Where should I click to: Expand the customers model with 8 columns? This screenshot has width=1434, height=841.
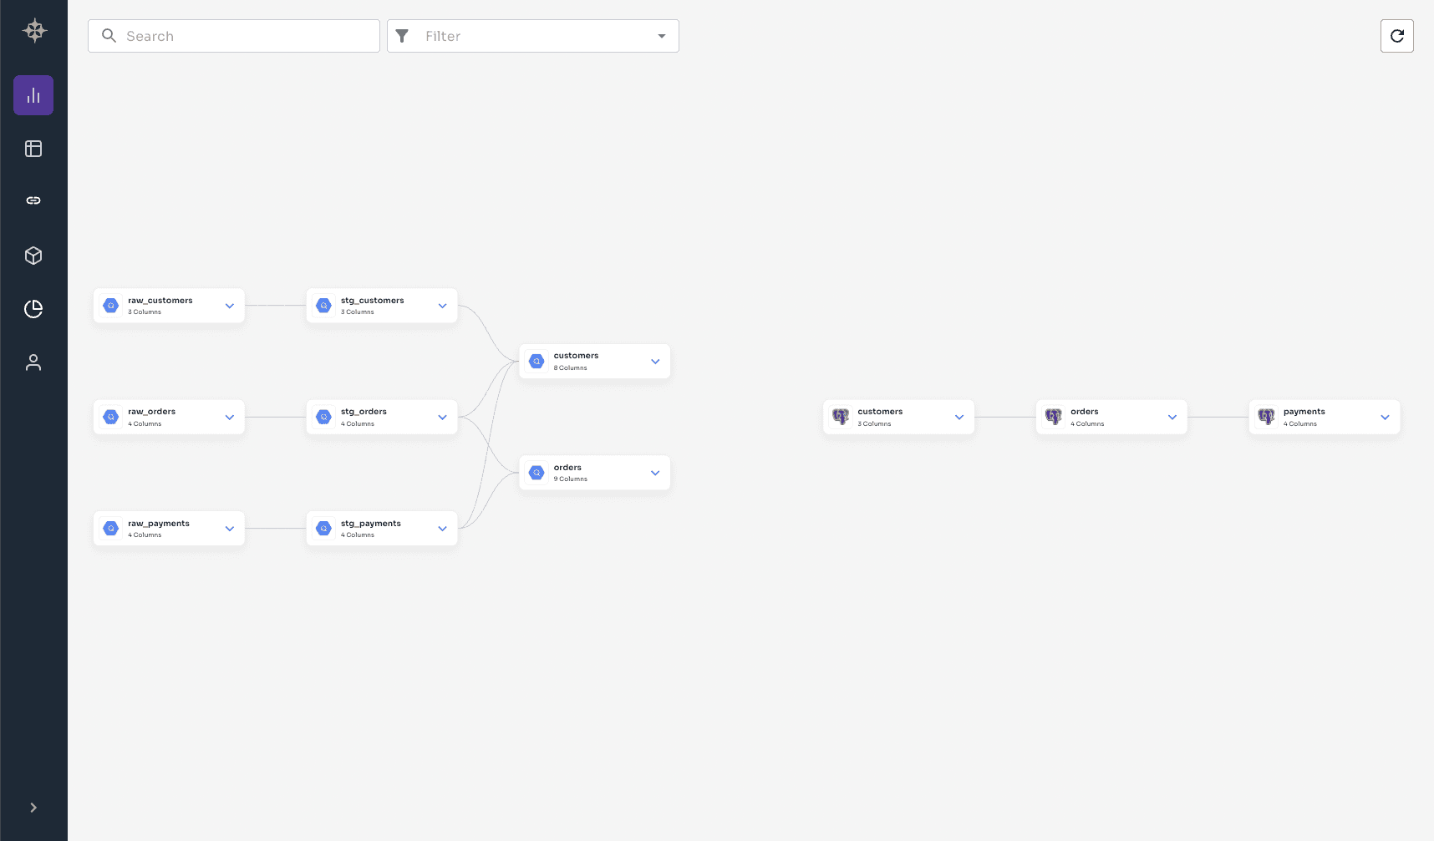pos(655,361)
